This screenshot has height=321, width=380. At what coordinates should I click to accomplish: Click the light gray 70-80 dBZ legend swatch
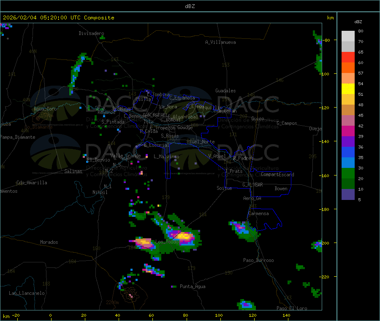[x=348, y=36]
